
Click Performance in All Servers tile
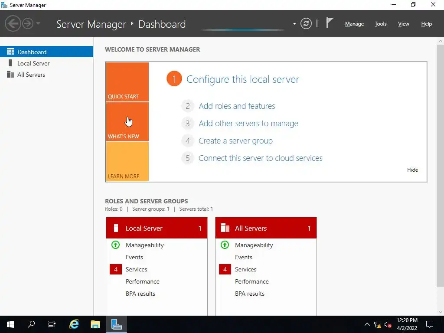(x=252, y=281)
